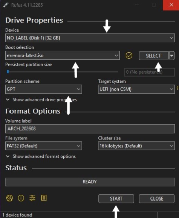Click the Format Options heading
Image resolution: width=179 pixels, height=218 pixels.
[33, 111]
